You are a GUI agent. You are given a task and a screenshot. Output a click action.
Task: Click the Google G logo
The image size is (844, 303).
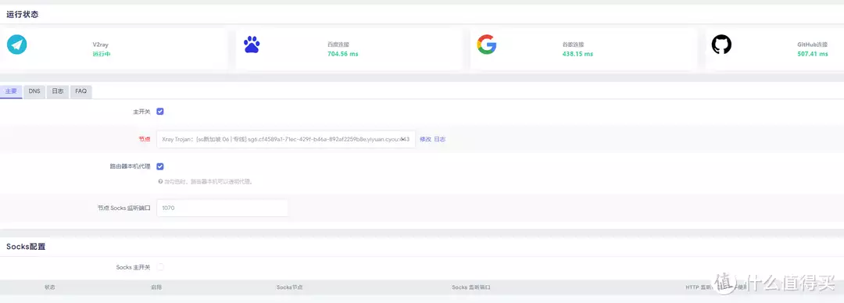point(487,45)
